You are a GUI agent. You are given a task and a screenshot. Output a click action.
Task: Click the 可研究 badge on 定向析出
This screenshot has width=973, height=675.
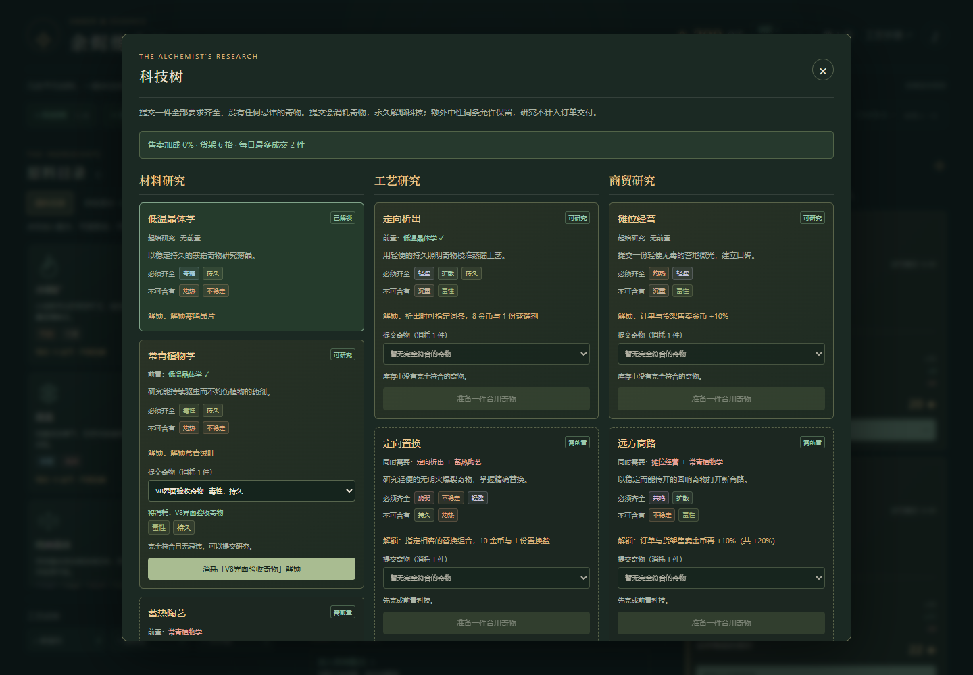578,218
